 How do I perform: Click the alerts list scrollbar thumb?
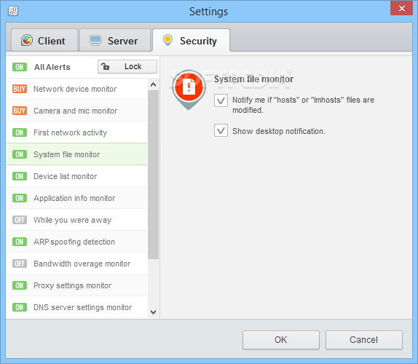tap(153, 175)
